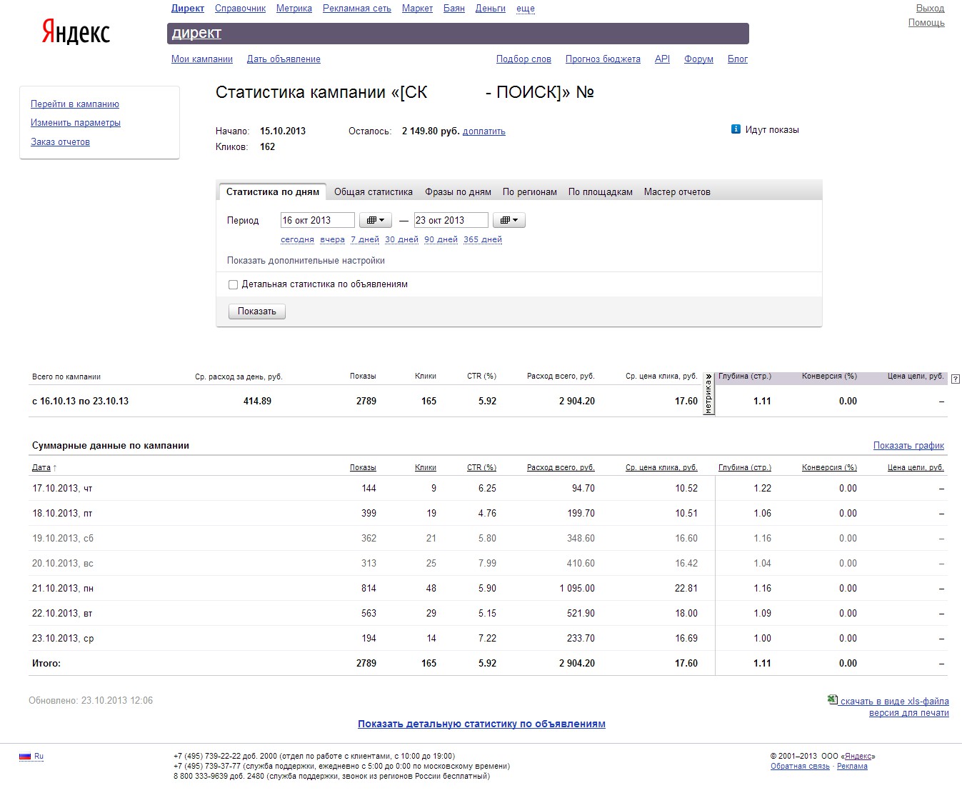Screen dimensions: 962x793
Task: Select the 30 дней period shortcut
Action: (x=401, y=239)
